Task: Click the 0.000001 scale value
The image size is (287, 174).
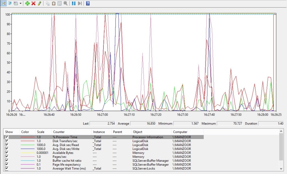Action: click(x=43, y=153)
